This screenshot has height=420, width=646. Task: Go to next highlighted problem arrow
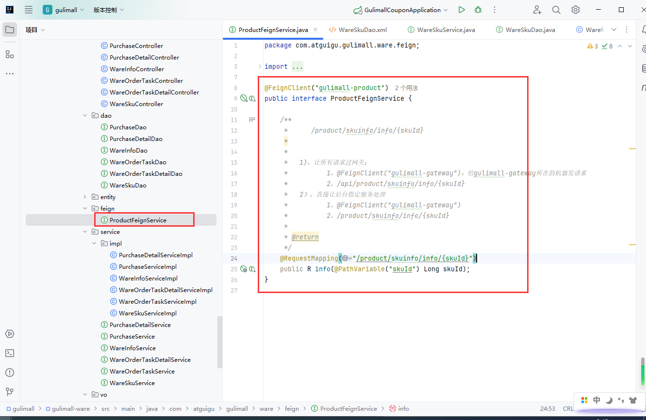(630, 46)
